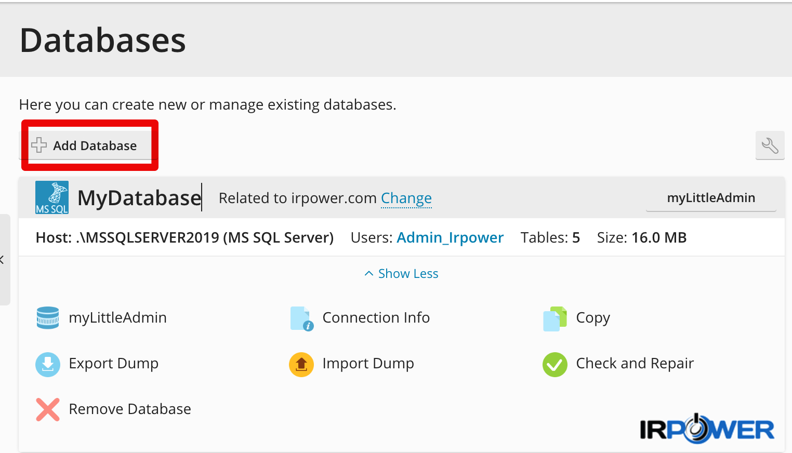This screenshot has height=453, width=792.
Task: Click the green Check and Repair checkmark icon
Action: (555, 364)
